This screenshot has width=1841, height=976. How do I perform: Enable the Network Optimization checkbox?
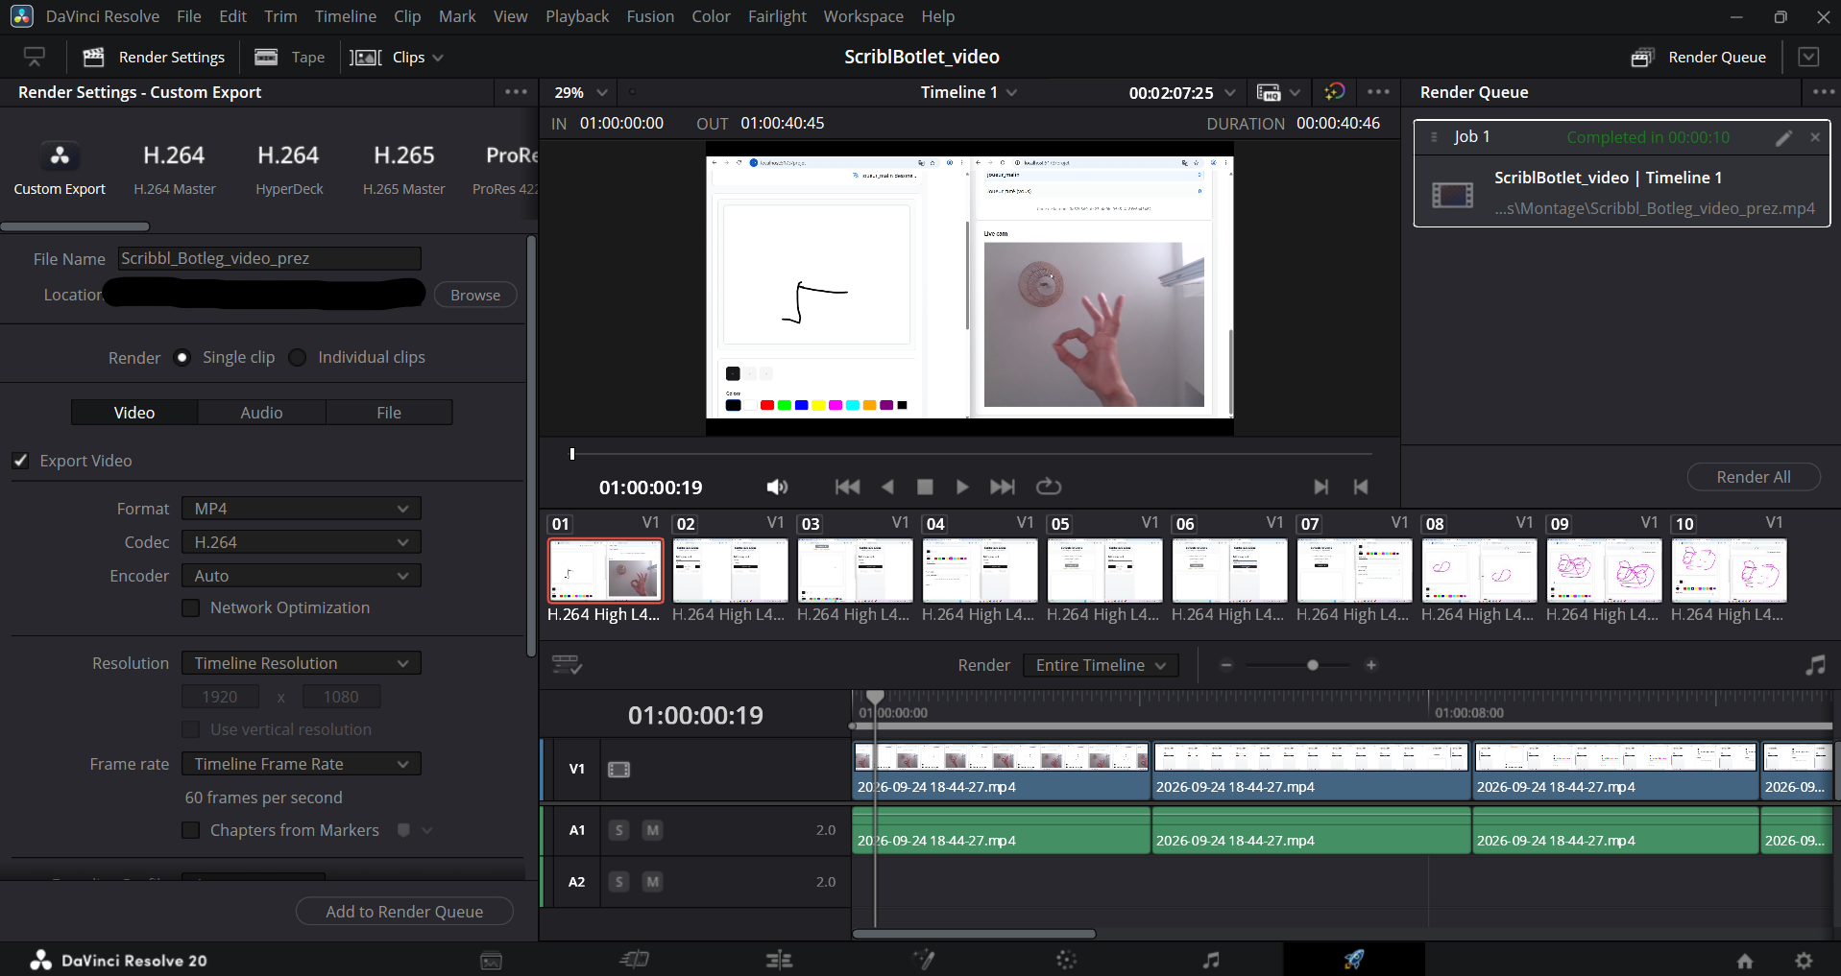pyautogui.click(x=191, y=607)
